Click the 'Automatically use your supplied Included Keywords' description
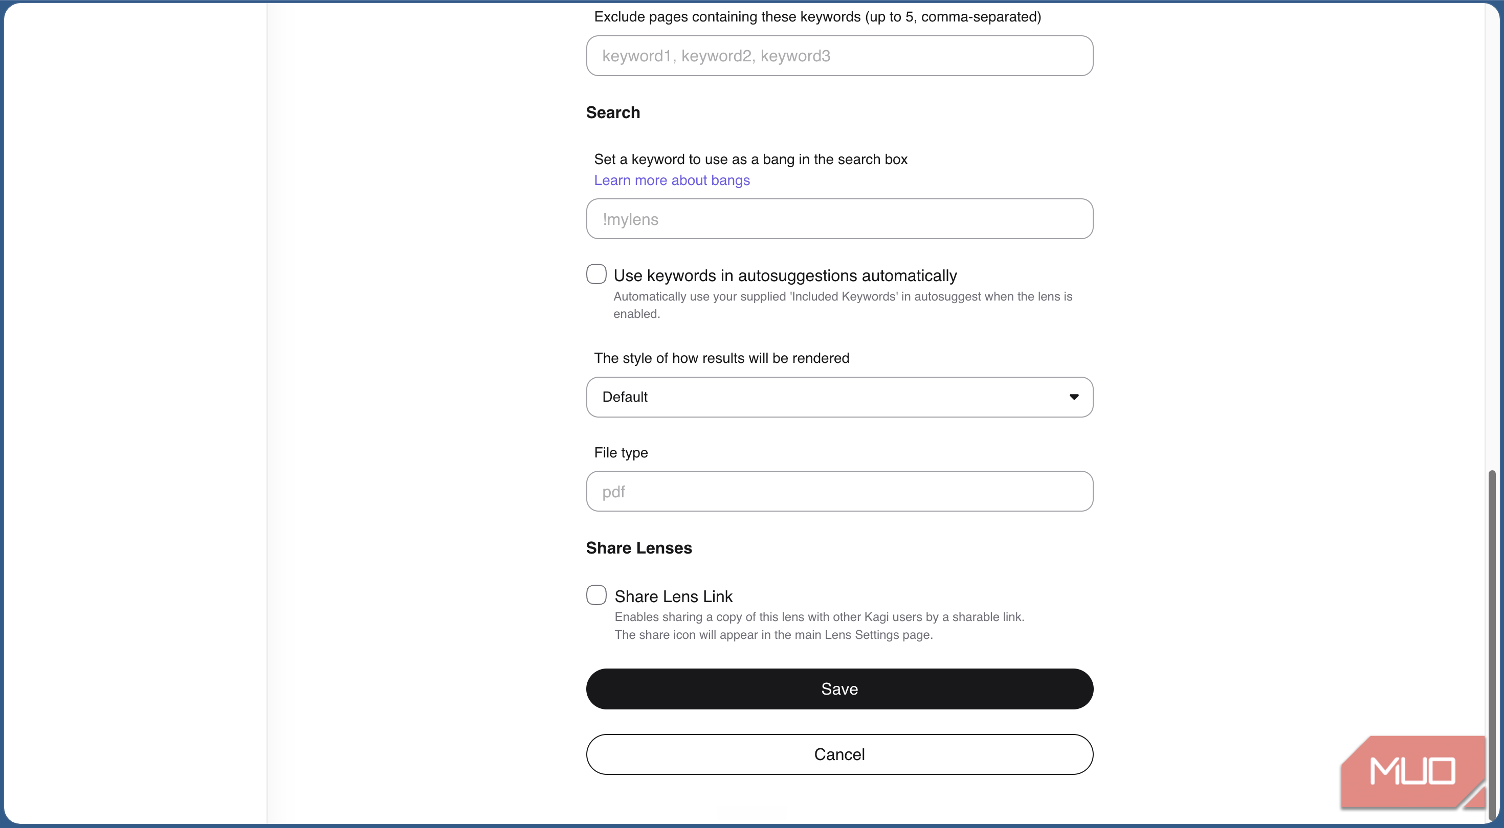 point(843,305)
